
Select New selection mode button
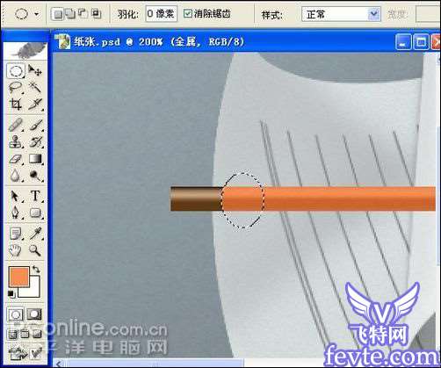click(58, 14)
